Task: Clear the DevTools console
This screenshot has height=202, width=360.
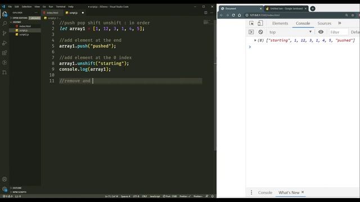Action: tap(260, 32)
